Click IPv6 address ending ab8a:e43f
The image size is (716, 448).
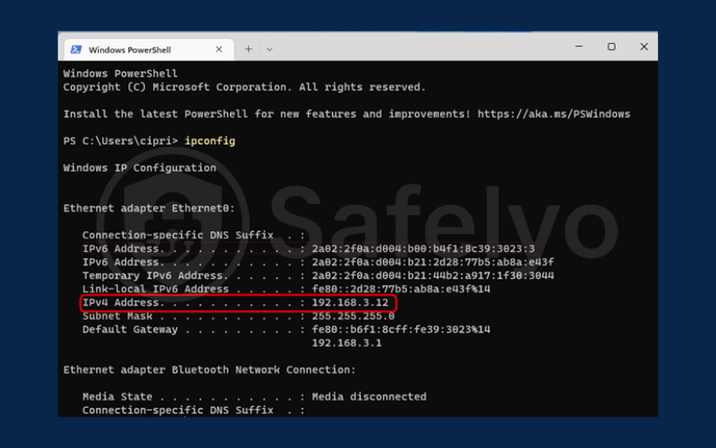tap(433, 263)
